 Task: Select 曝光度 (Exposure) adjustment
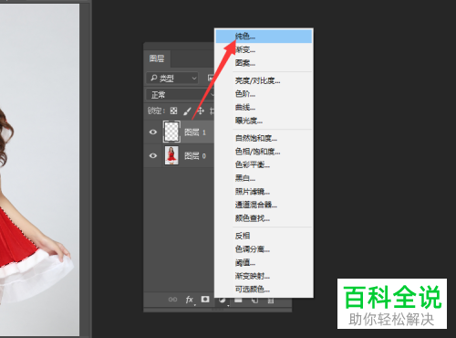264,121
